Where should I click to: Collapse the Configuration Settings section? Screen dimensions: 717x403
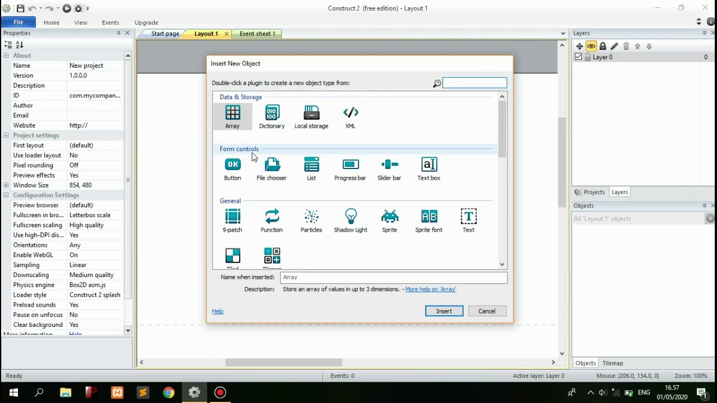(6, 195)
